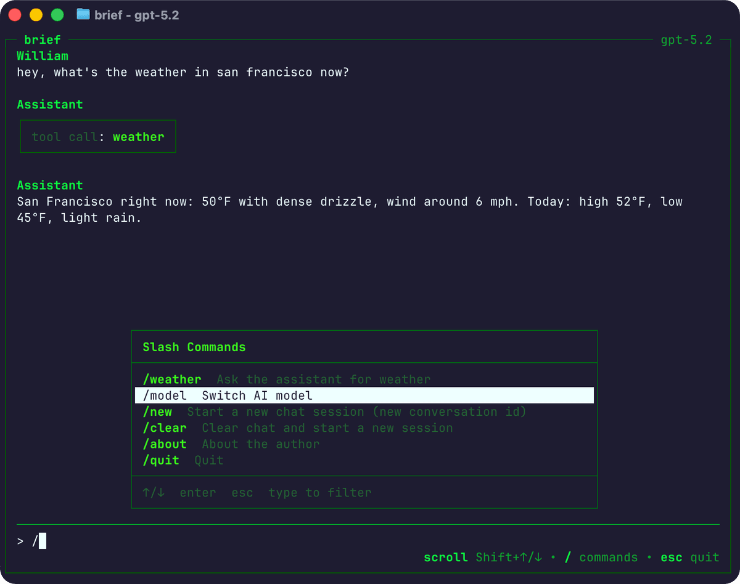Click the brief app title label
Viewport: 740px width, 584px height.
(x=42, y=39)
